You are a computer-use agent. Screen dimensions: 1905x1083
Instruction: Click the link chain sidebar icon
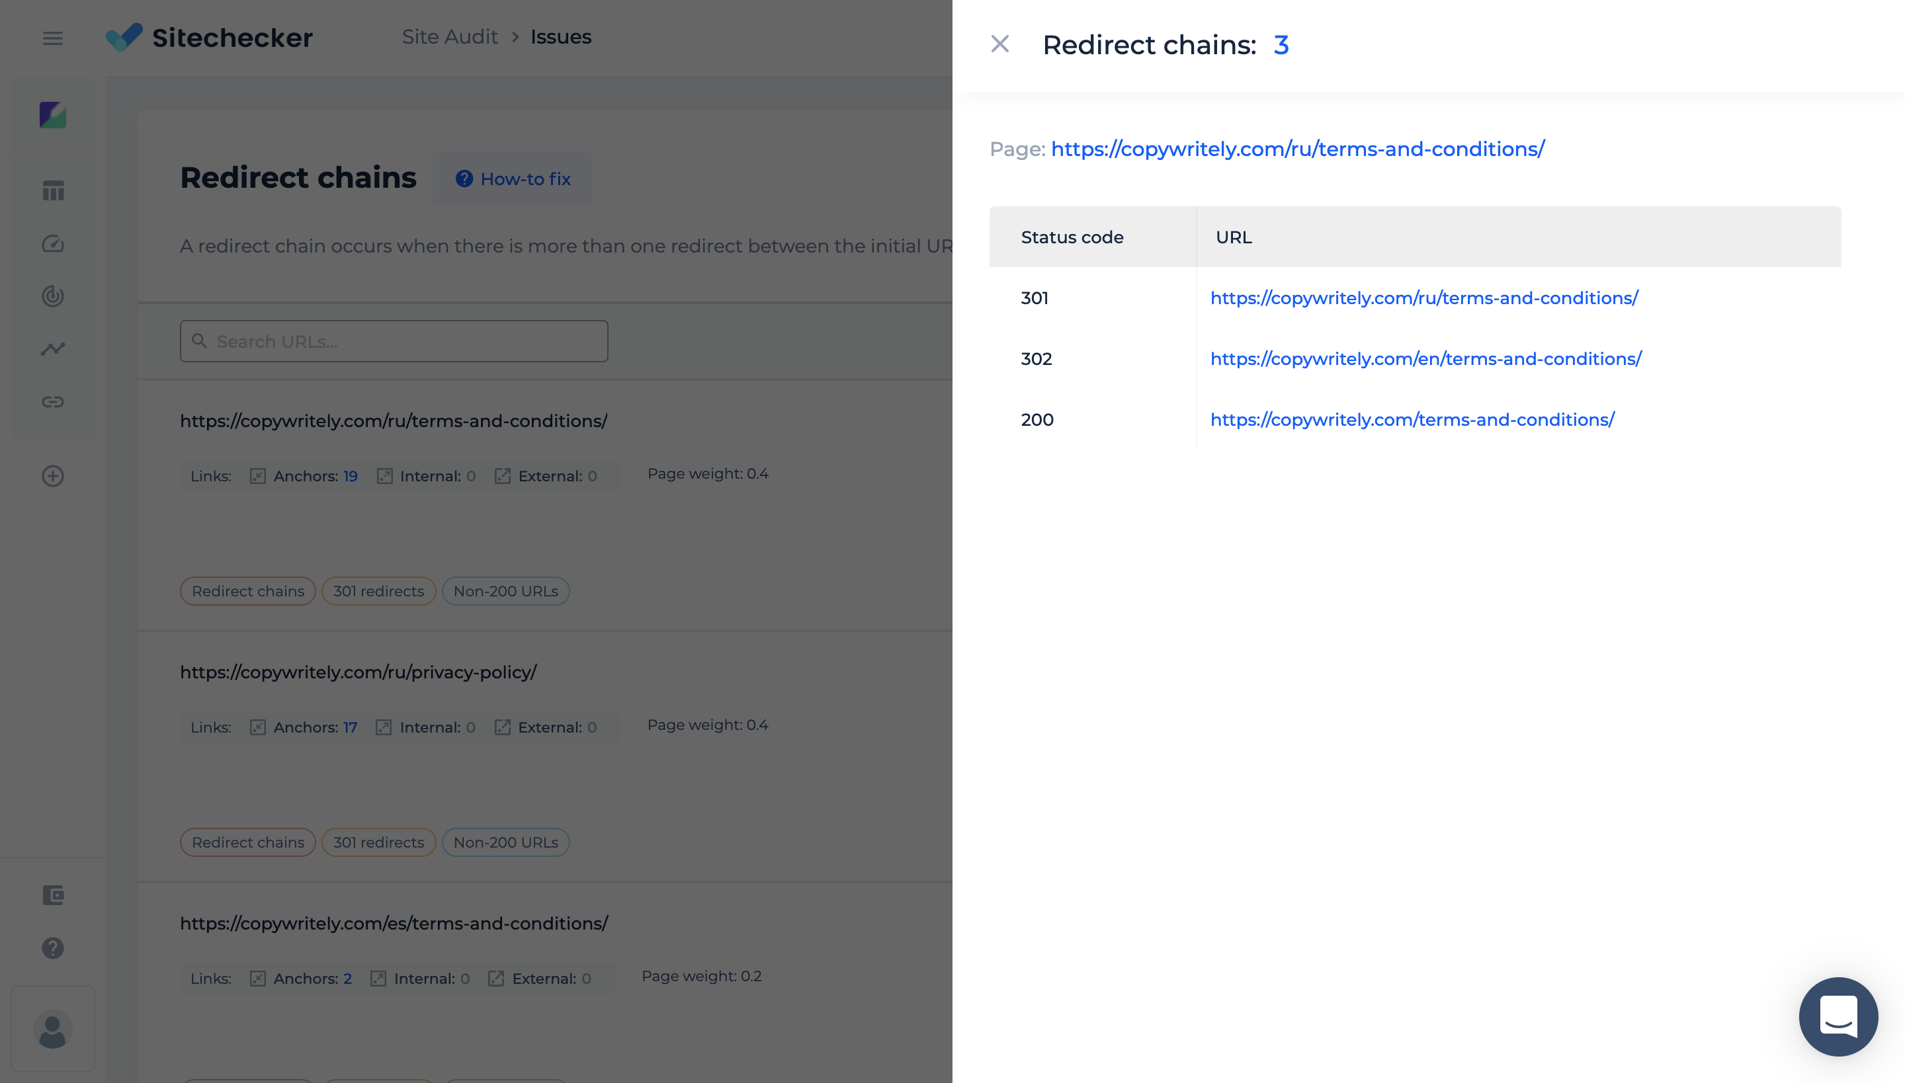52,400
